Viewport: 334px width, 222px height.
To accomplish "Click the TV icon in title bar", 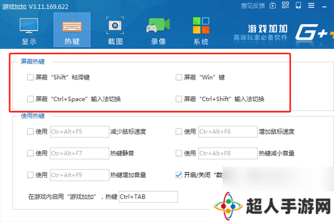I will click(x=273, y=6).
